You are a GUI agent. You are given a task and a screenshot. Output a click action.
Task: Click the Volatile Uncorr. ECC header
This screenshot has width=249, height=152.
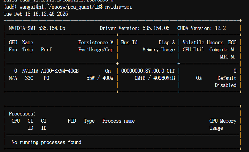(x=209, y=42)
